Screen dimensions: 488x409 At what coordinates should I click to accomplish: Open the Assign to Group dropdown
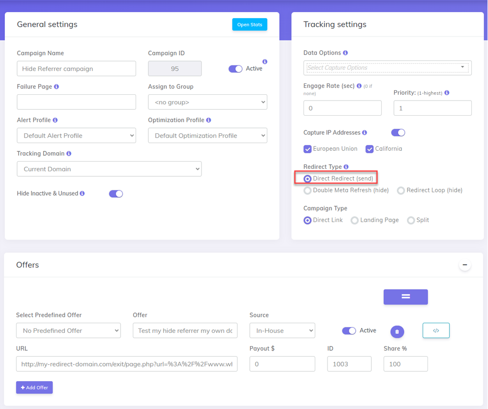pos(207,102)
